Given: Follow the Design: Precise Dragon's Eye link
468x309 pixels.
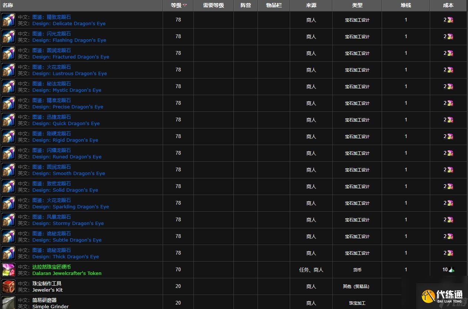Looking at the screenshot, I should (x=68, y=107).
